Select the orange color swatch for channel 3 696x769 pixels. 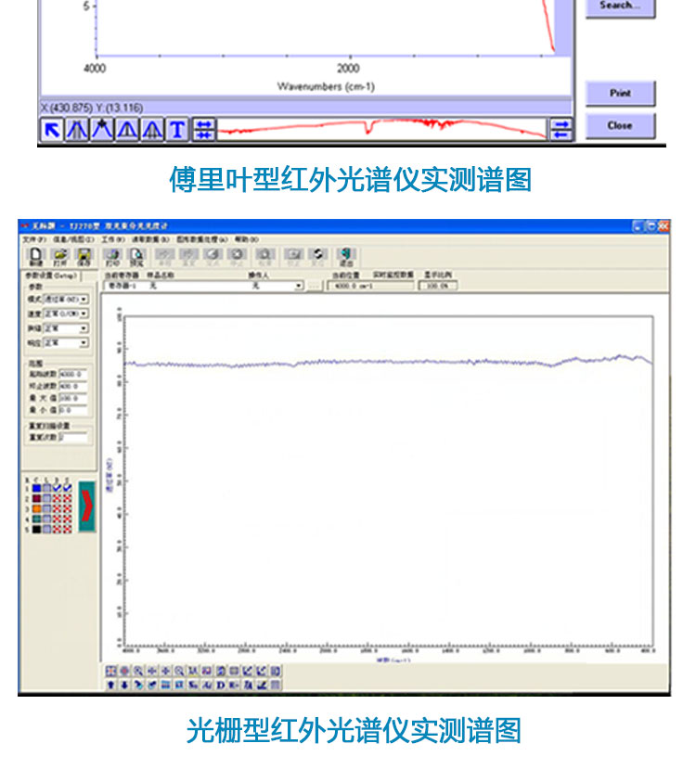tap(36, 508)
